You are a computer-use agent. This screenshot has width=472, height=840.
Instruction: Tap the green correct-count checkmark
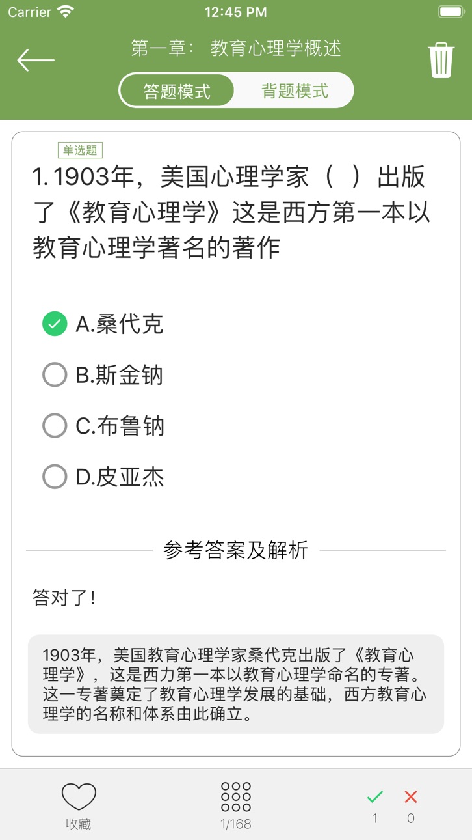(x=375, y=796)
